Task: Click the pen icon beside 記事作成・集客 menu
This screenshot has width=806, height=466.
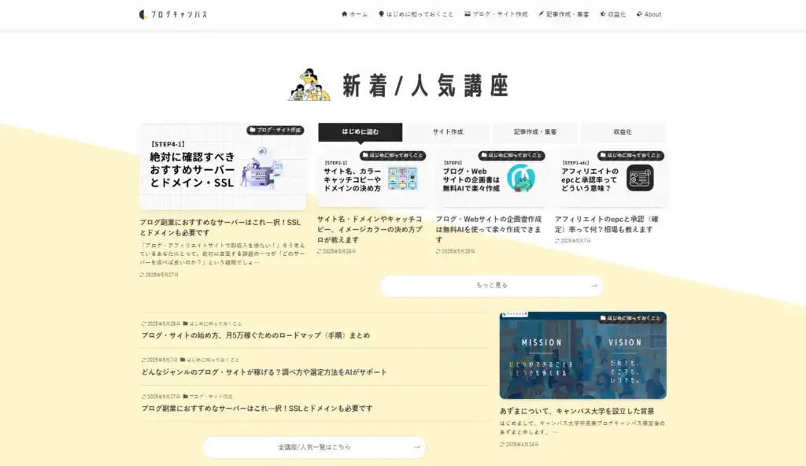Action: [540, 13]
